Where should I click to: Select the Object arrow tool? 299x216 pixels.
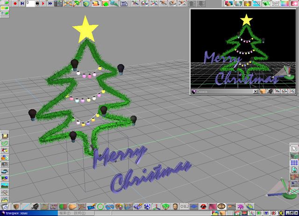pyautogui.click(x=294, y=149)
